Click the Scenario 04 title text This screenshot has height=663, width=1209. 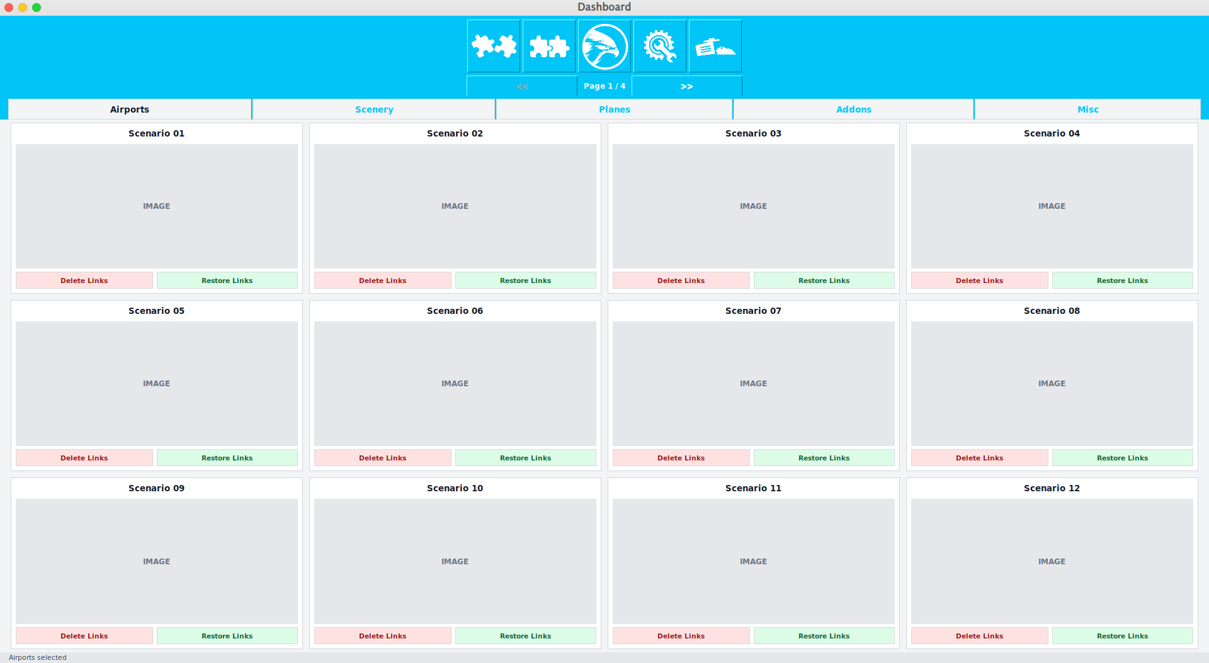tap(1052, 133)
